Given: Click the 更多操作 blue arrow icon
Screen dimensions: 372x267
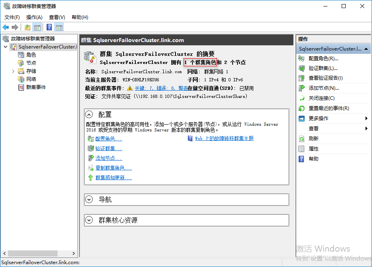Looking at the screenshot, I should tap(301, 119).
